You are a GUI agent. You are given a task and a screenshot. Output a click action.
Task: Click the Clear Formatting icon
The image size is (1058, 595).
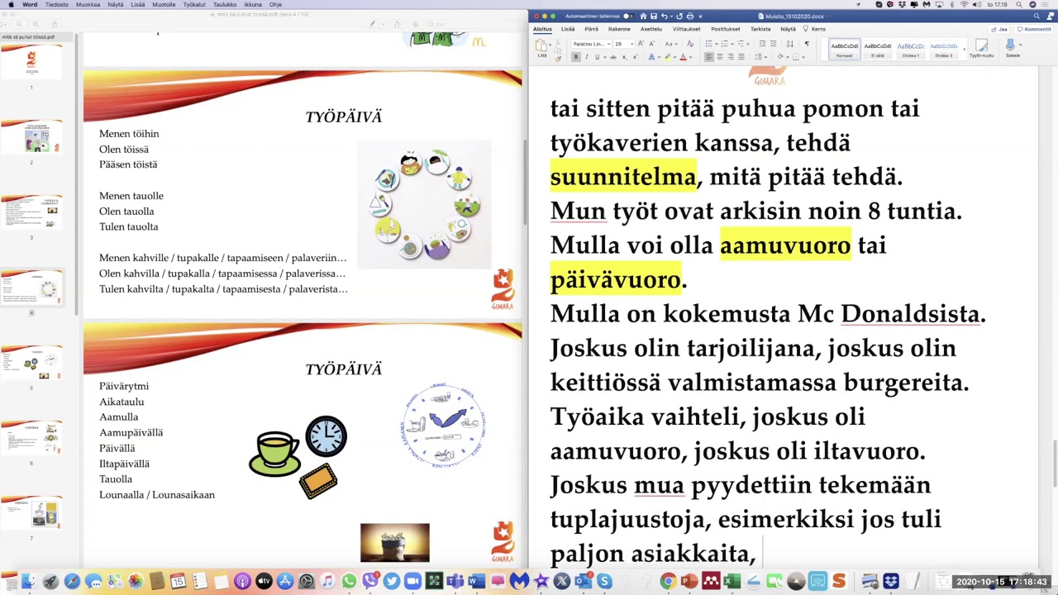click(689, 44)
